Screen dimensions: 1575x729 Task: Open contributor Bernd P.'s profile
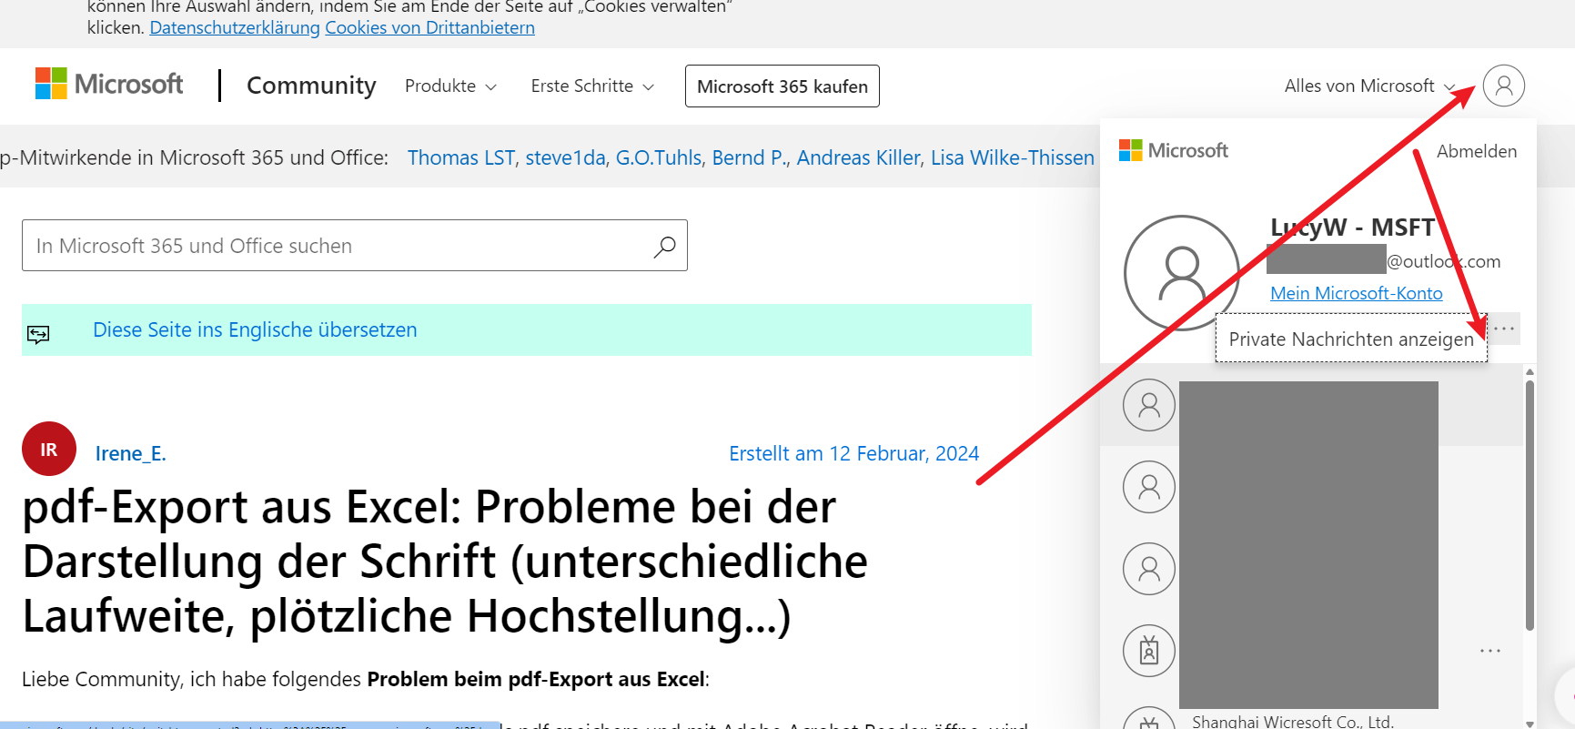pos(750,157)
